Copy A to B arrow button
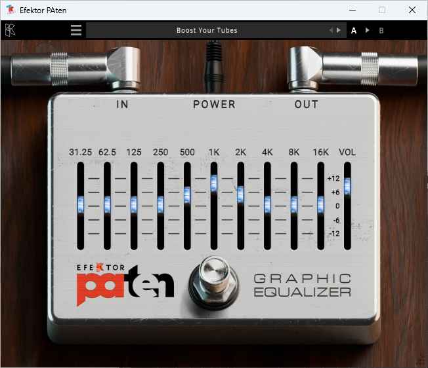 (368, 30)
